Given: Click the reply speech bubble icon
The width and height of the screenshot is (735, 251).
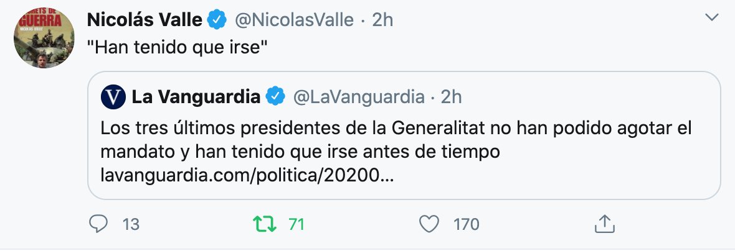Looking at the screenshot, I should click(98, 224).
